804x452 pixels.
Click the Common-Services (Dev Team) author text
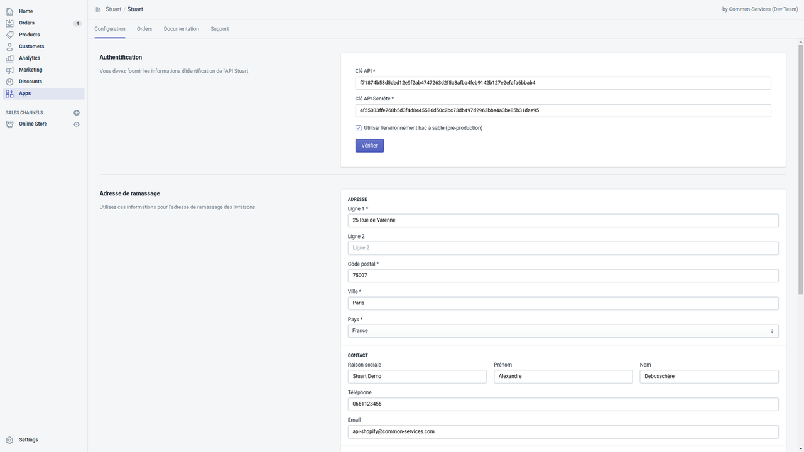763,9
